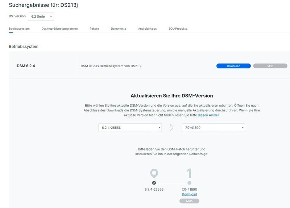This screenshot has height=208, width=290.
Task: Click the Download link under 7.0-41890
Action: 189,194
